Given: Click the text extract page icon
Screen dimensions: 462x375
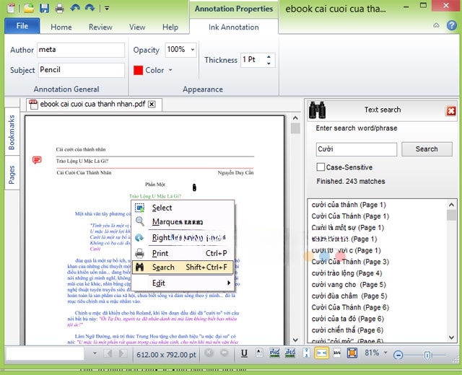Looking at the screenshot, I should [259, 353].
